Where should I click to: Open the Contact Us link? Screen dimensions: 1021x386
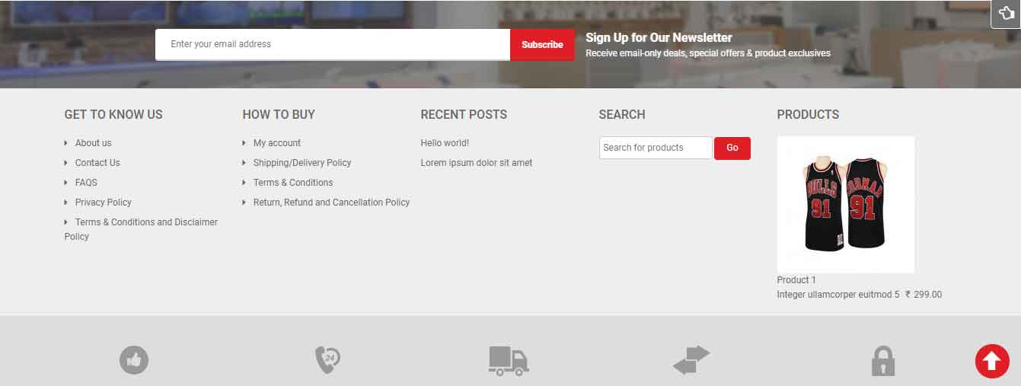click(97, 163)
